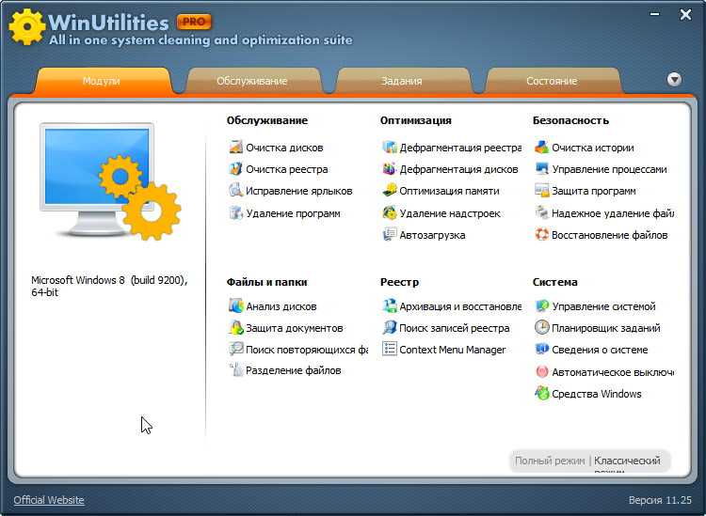Open the round dropdown arrow beside tabs
This screenshot has width=706, height=516.
click(674, 80)
